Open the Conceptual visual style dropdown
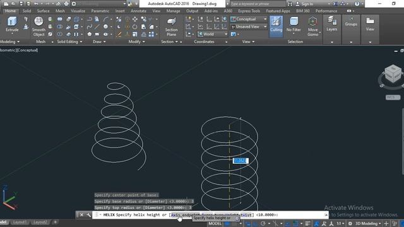This screenshot has width=404, height=227. coord(249,19)
